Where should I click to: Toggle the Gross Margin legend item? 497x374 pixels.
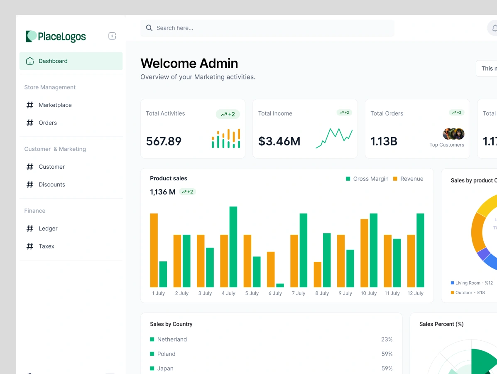(x=367, y=179)
